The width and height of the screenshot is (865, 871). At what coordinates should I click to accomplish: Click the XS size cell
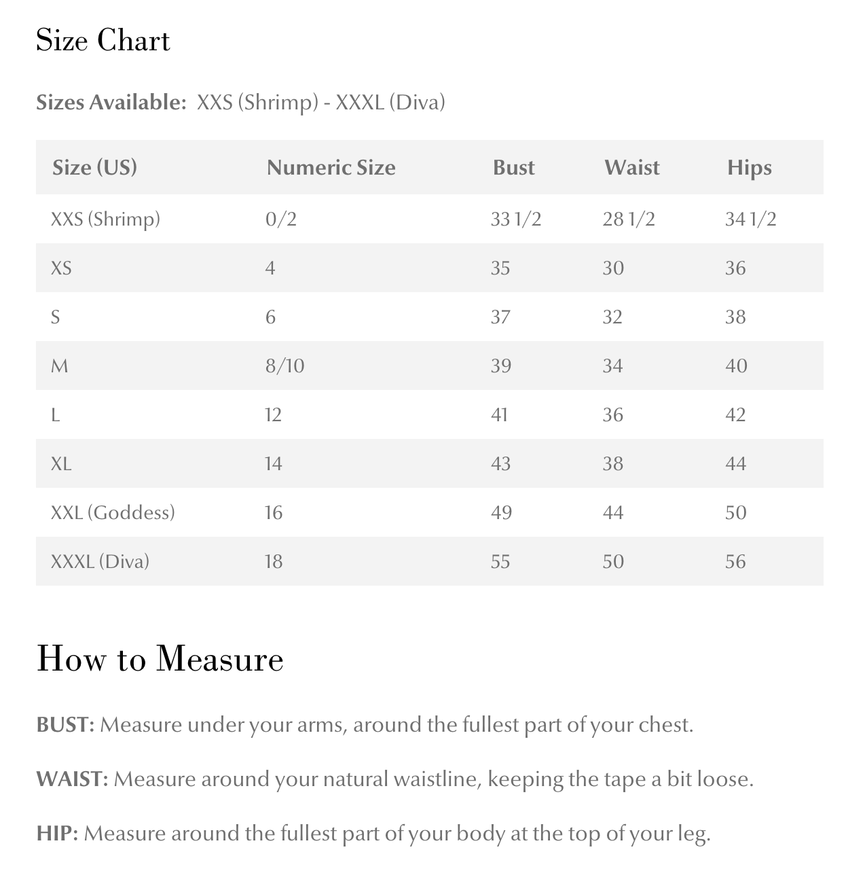[x=61, y=268]
